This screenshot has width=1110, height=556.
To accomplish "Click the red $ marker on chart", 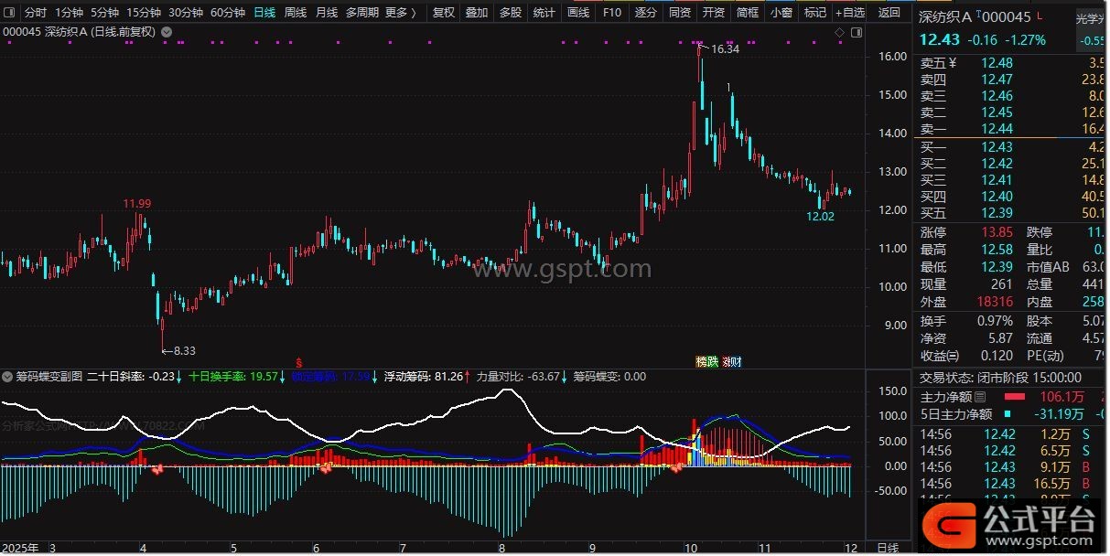I will [298, 362].
